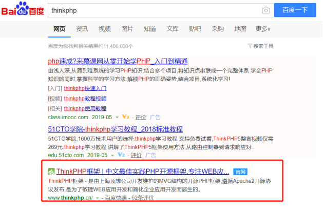Image resolution: width=323 pixels, height=208 pixels.
Task: Expand dropdown arrow next to class.imooc.com
Action: (117, 118)
